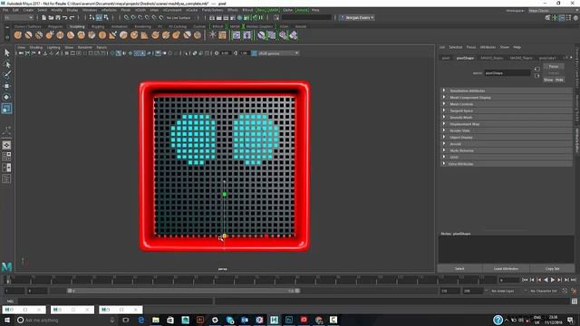This screenshot has height=326, width=580.
Task: Open Photoshop from the taskbar
Action: click(289, 320)
